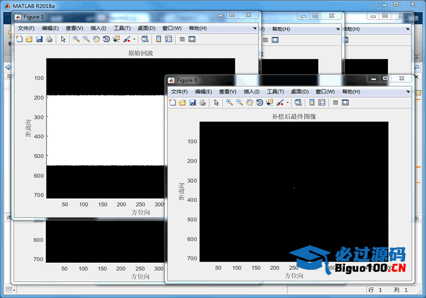Screen dimensions: 426x298
Task: Insert Colorbar via Figure 6 toolbar icon
Action: 312,103
